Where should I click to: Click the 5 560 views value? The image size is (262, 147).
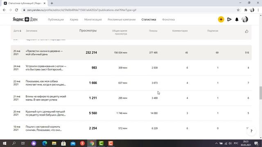pos(93,113)
